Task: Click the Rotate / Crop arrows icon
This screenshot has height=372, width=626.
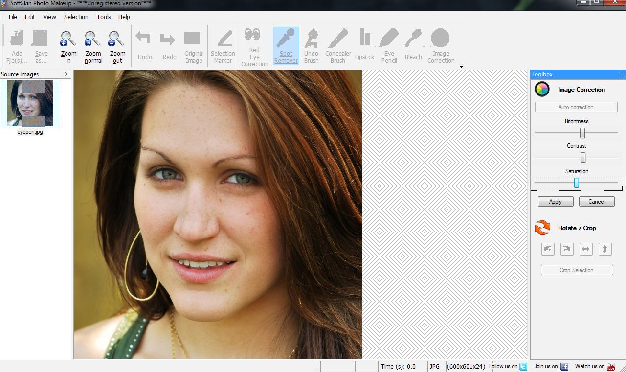Action: pyautogui.click(x=542, y=228)
